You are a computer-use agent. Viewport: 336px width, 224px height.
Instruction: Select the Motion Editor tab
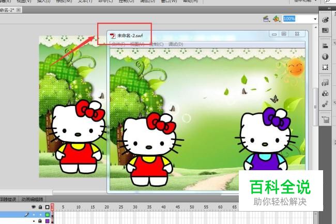point(33,199)
